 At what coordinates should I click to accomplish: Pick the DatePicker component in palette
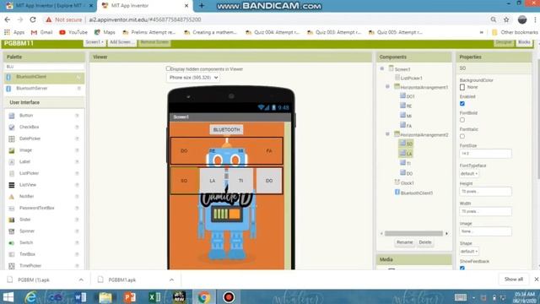30,138
